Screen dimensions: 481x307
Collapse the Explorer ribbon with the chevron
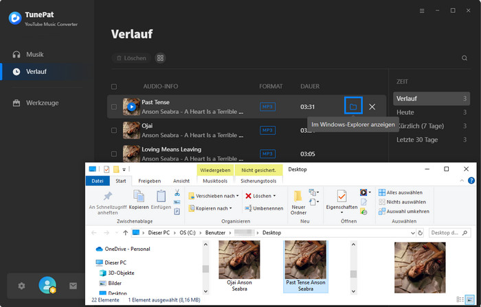(462, 181)
